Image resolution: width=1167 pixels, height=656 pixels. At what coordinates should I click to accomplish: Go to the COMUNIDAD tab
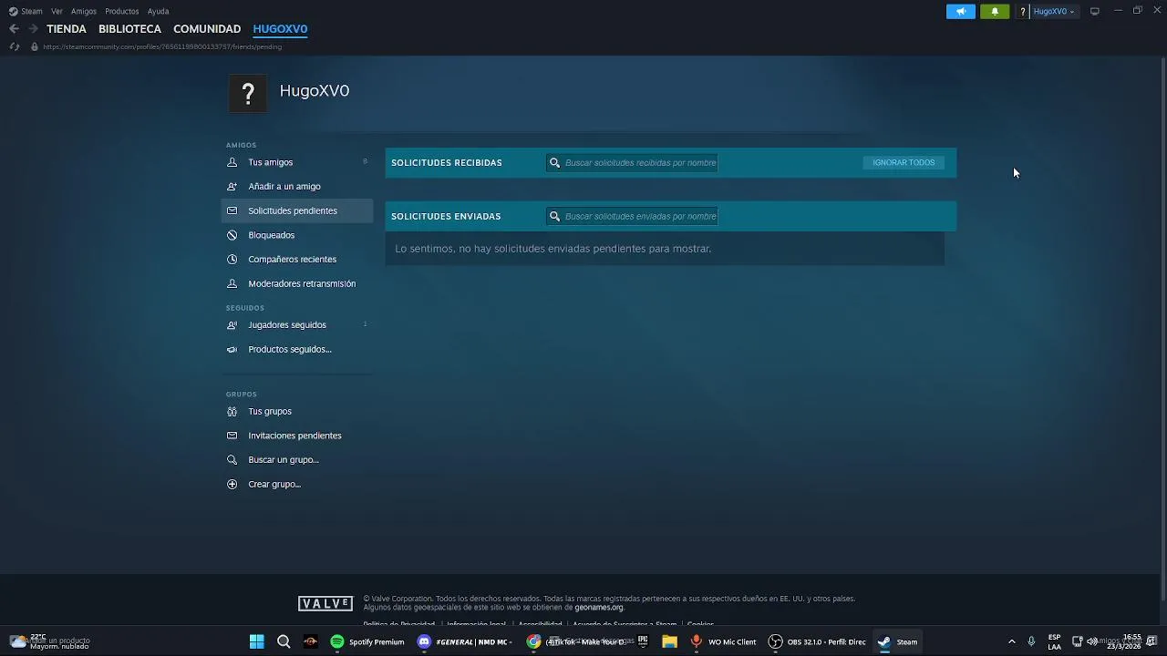click(207, 29)
